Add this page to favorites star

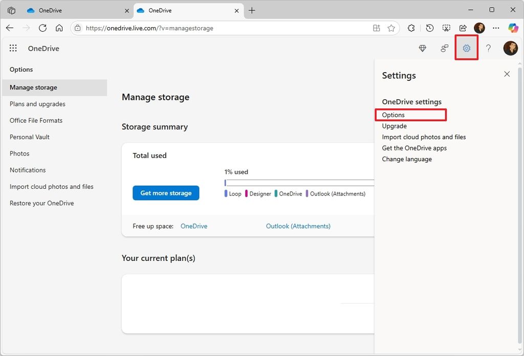(x=391, y=28)
